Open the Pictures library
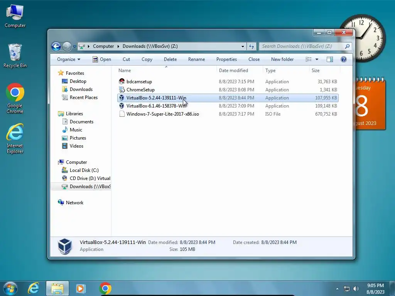 [78, 138]
